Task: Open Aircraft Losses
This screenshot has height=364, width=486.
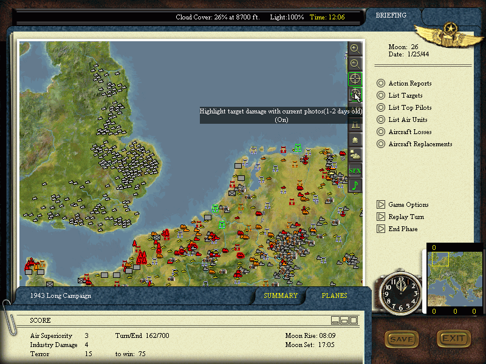Action: pos(404,132)
